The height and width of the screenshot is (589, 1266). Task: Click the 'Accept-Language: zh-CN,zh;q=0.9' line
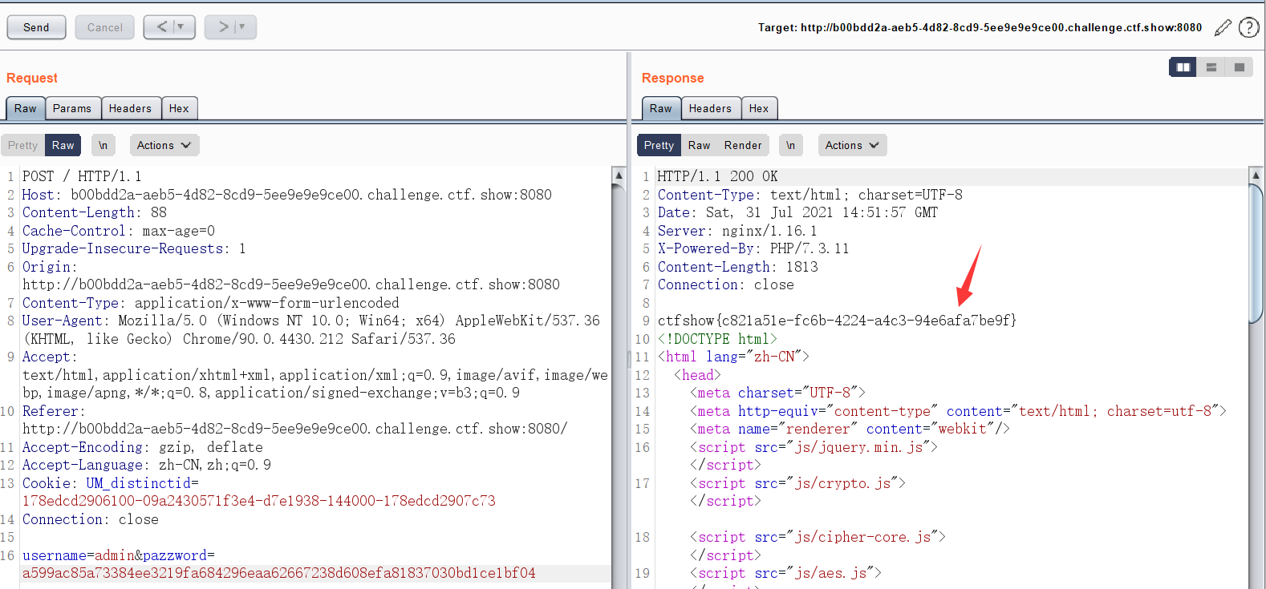147,465
